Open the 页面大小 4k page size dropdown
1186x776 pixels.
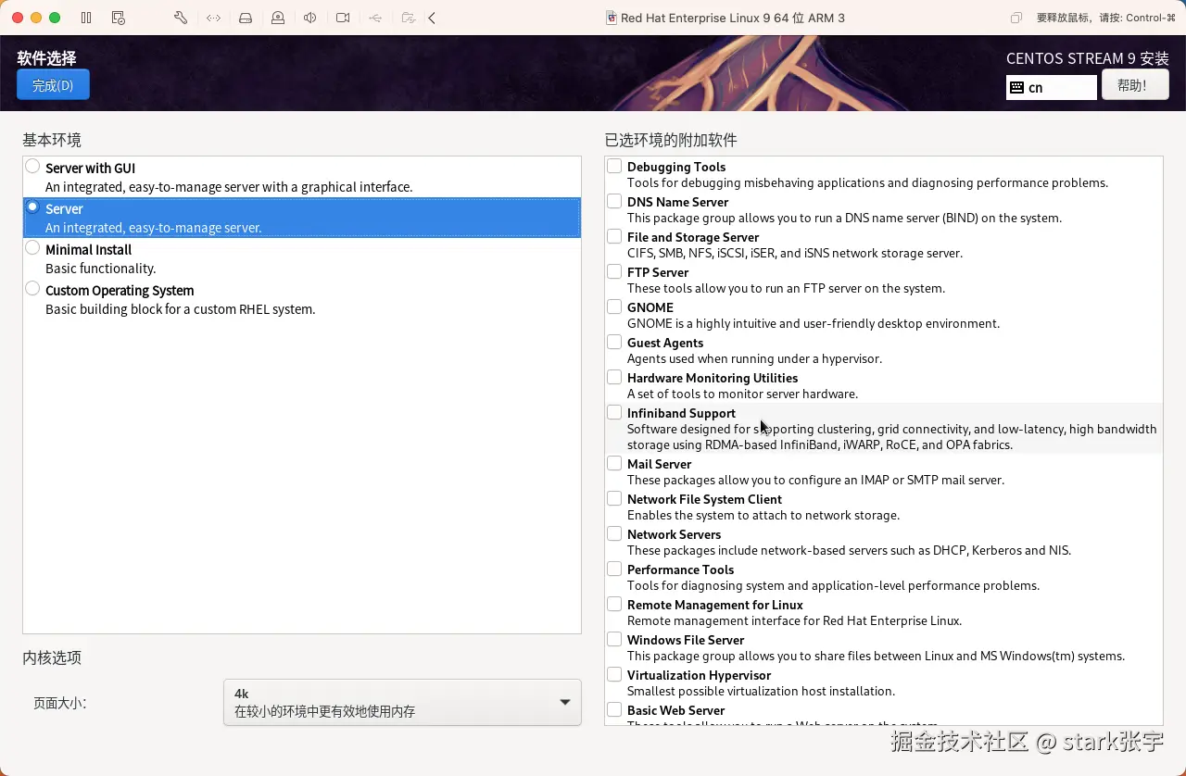402,702
